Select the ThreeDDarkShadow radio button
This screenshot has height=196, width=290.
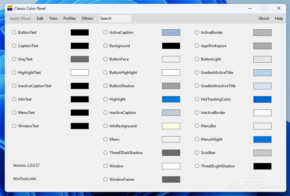click(x=105, y=152)
